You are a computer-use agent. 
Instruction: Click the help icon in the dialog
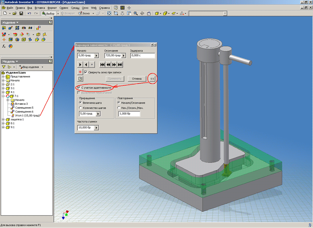80,79
